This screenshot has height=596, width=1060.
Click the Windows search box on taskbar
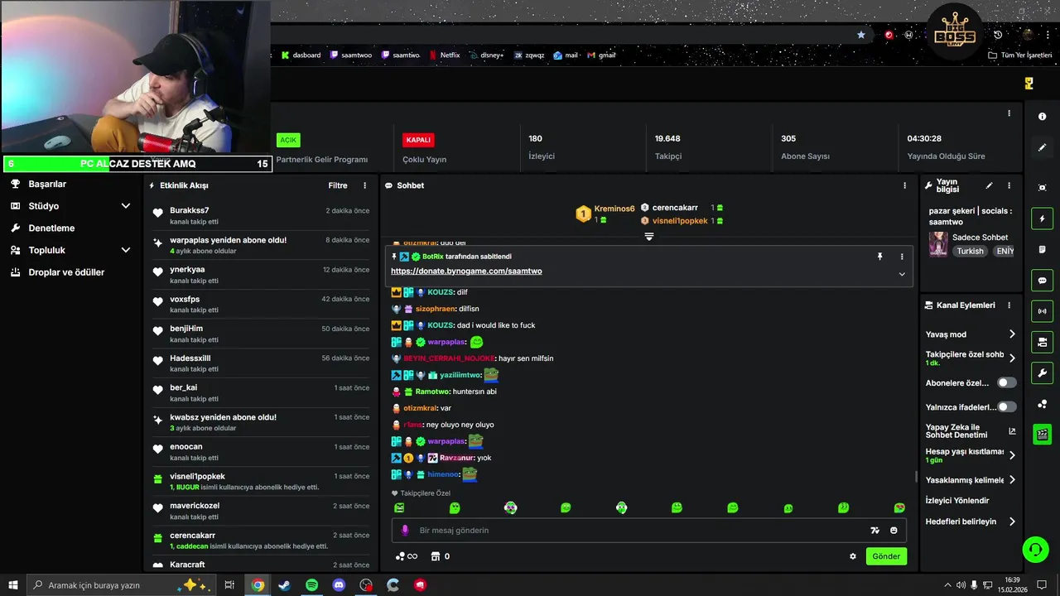[120, 585]
